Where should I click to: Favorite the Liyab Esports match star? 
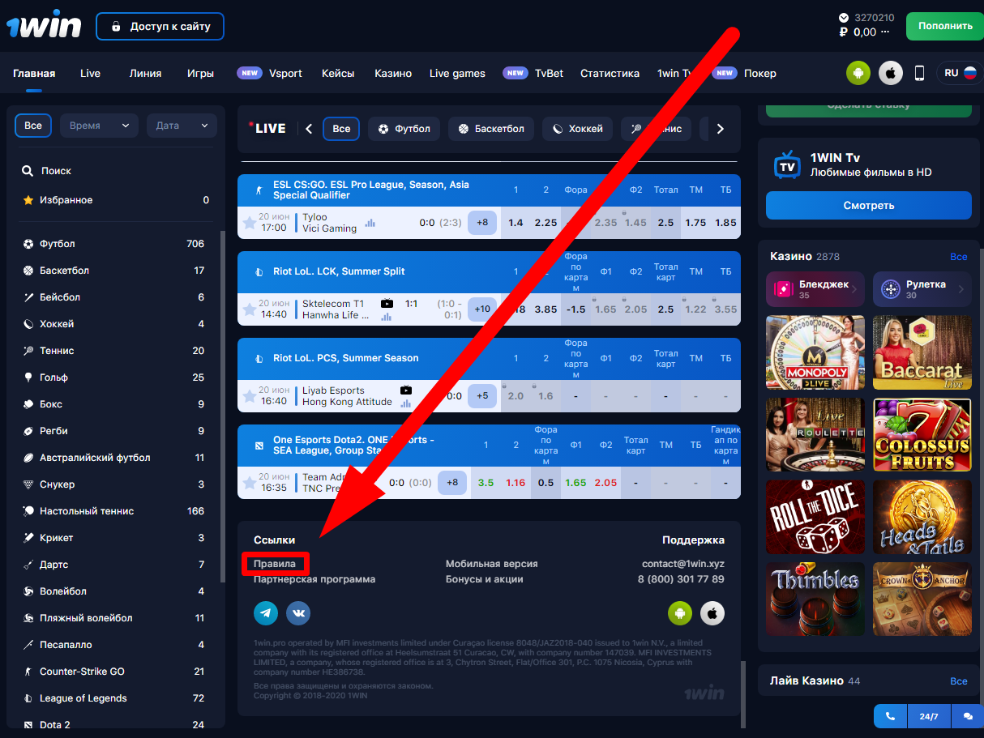pos(249,396)
